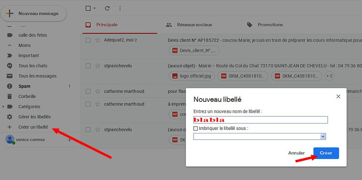
Task: Click the Nouveau message compose button
Action: tap(33, 14)
